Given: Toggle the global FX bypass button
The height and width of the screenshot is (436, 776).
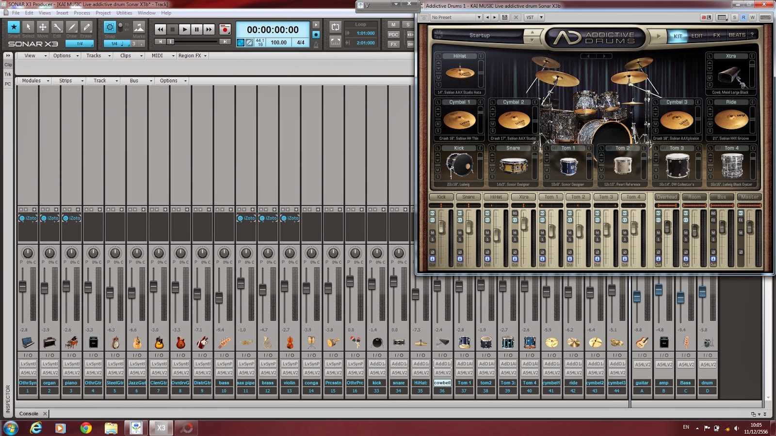Looking at the screenshot, I should [393, 44].
